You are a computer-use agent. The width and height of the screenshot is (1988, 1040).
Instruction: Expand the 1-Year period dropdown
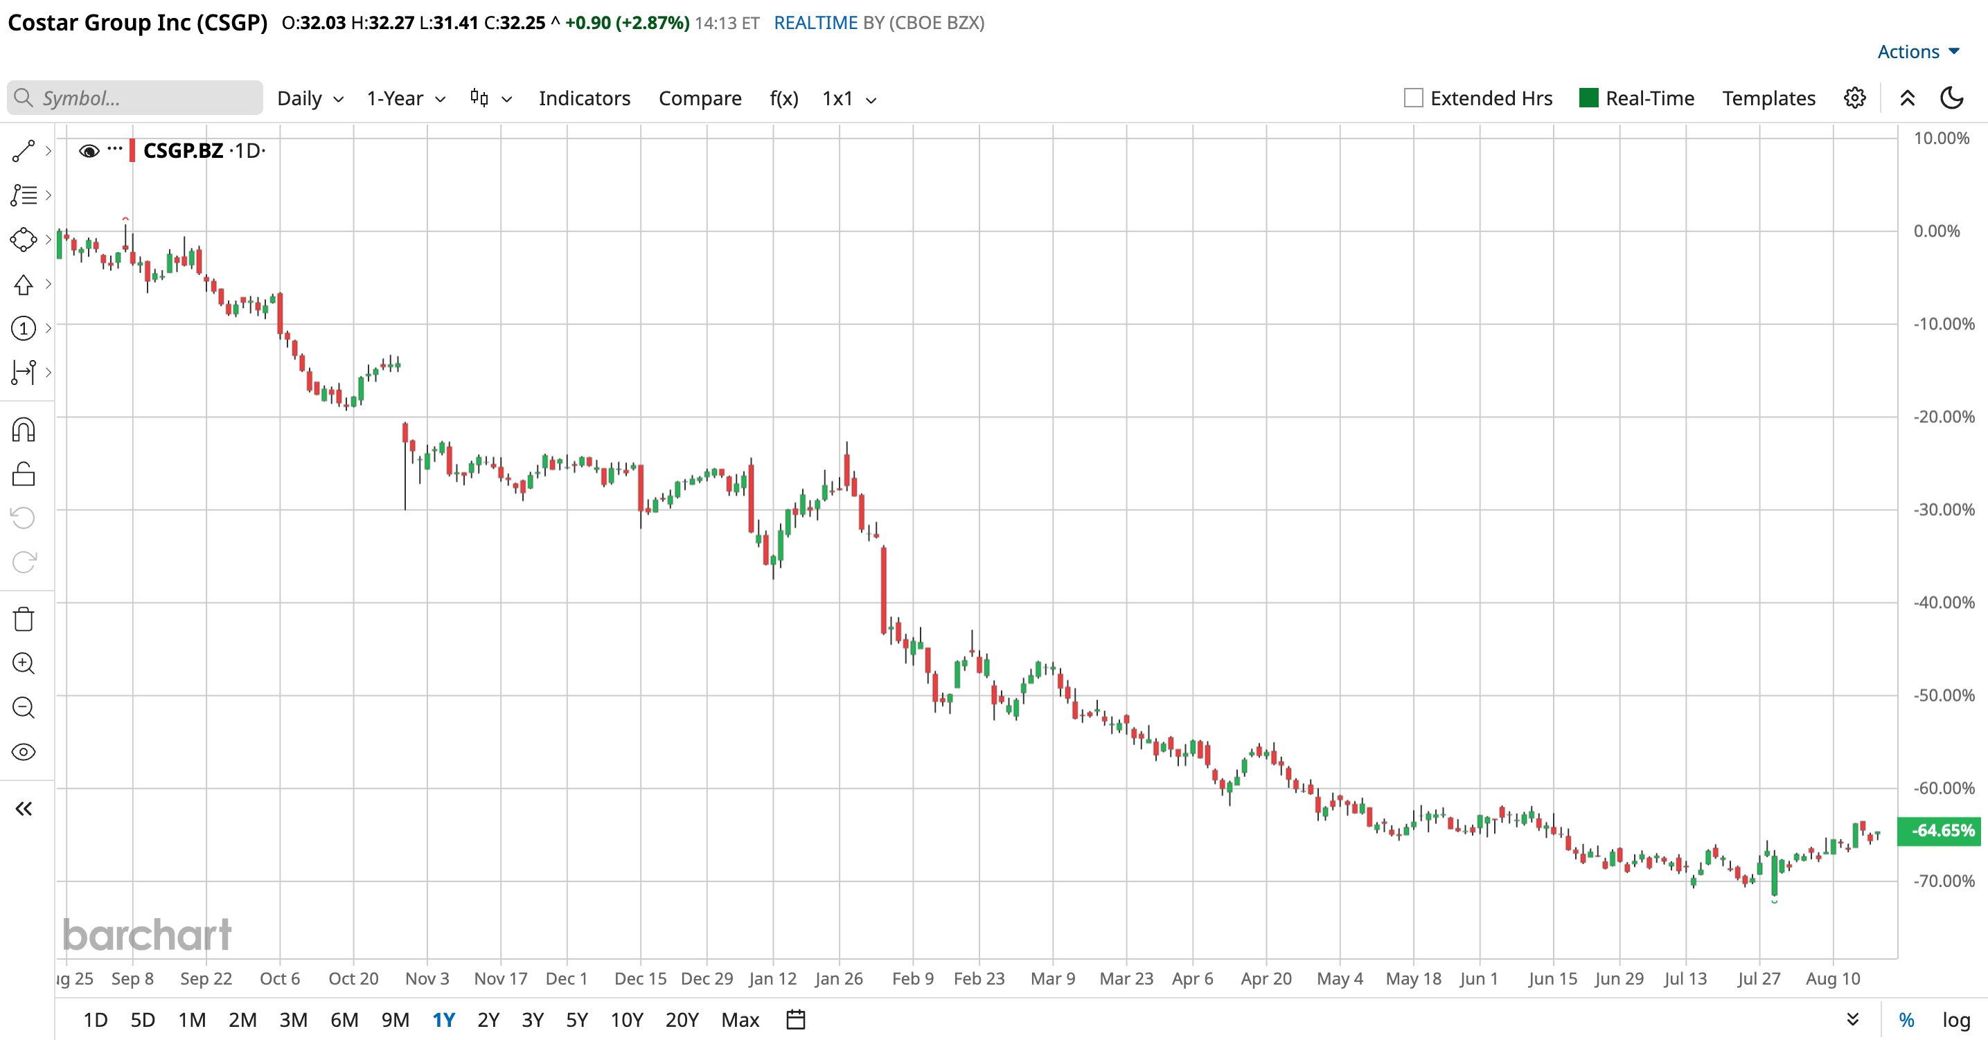click(406, 99)
